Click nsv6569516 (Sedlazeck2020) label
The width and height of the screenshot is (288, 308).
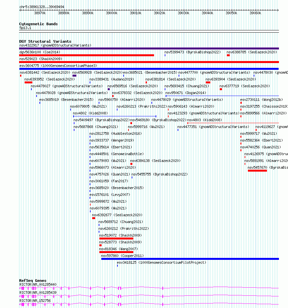tap(133, 86)
